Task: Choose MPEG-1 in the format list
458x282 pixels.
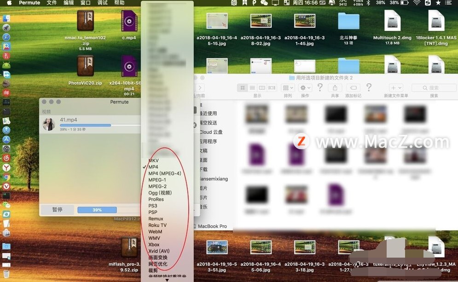Action: 157,180
